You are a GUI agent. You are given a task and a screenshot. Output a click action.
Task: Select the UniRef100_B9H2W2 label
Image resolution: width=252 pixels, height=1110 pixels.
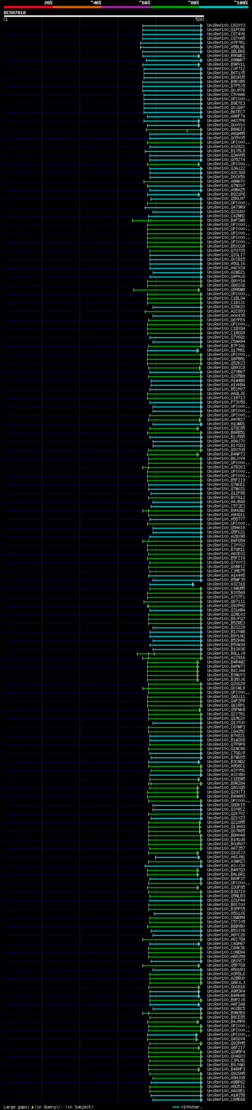click(x=226, y=511)
